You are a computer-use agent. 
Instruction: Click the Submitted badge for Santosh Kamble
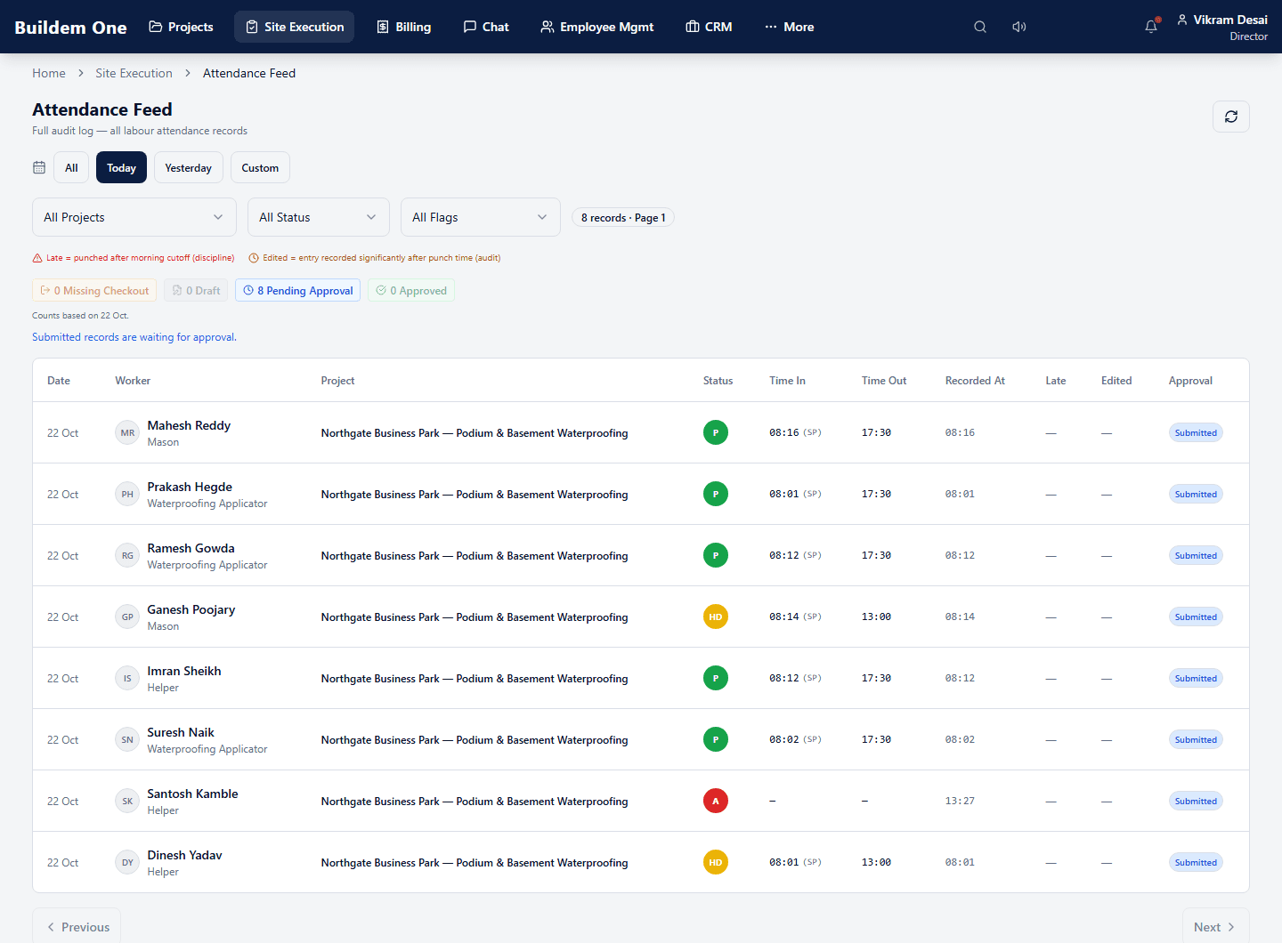[x=1196, y=801]
